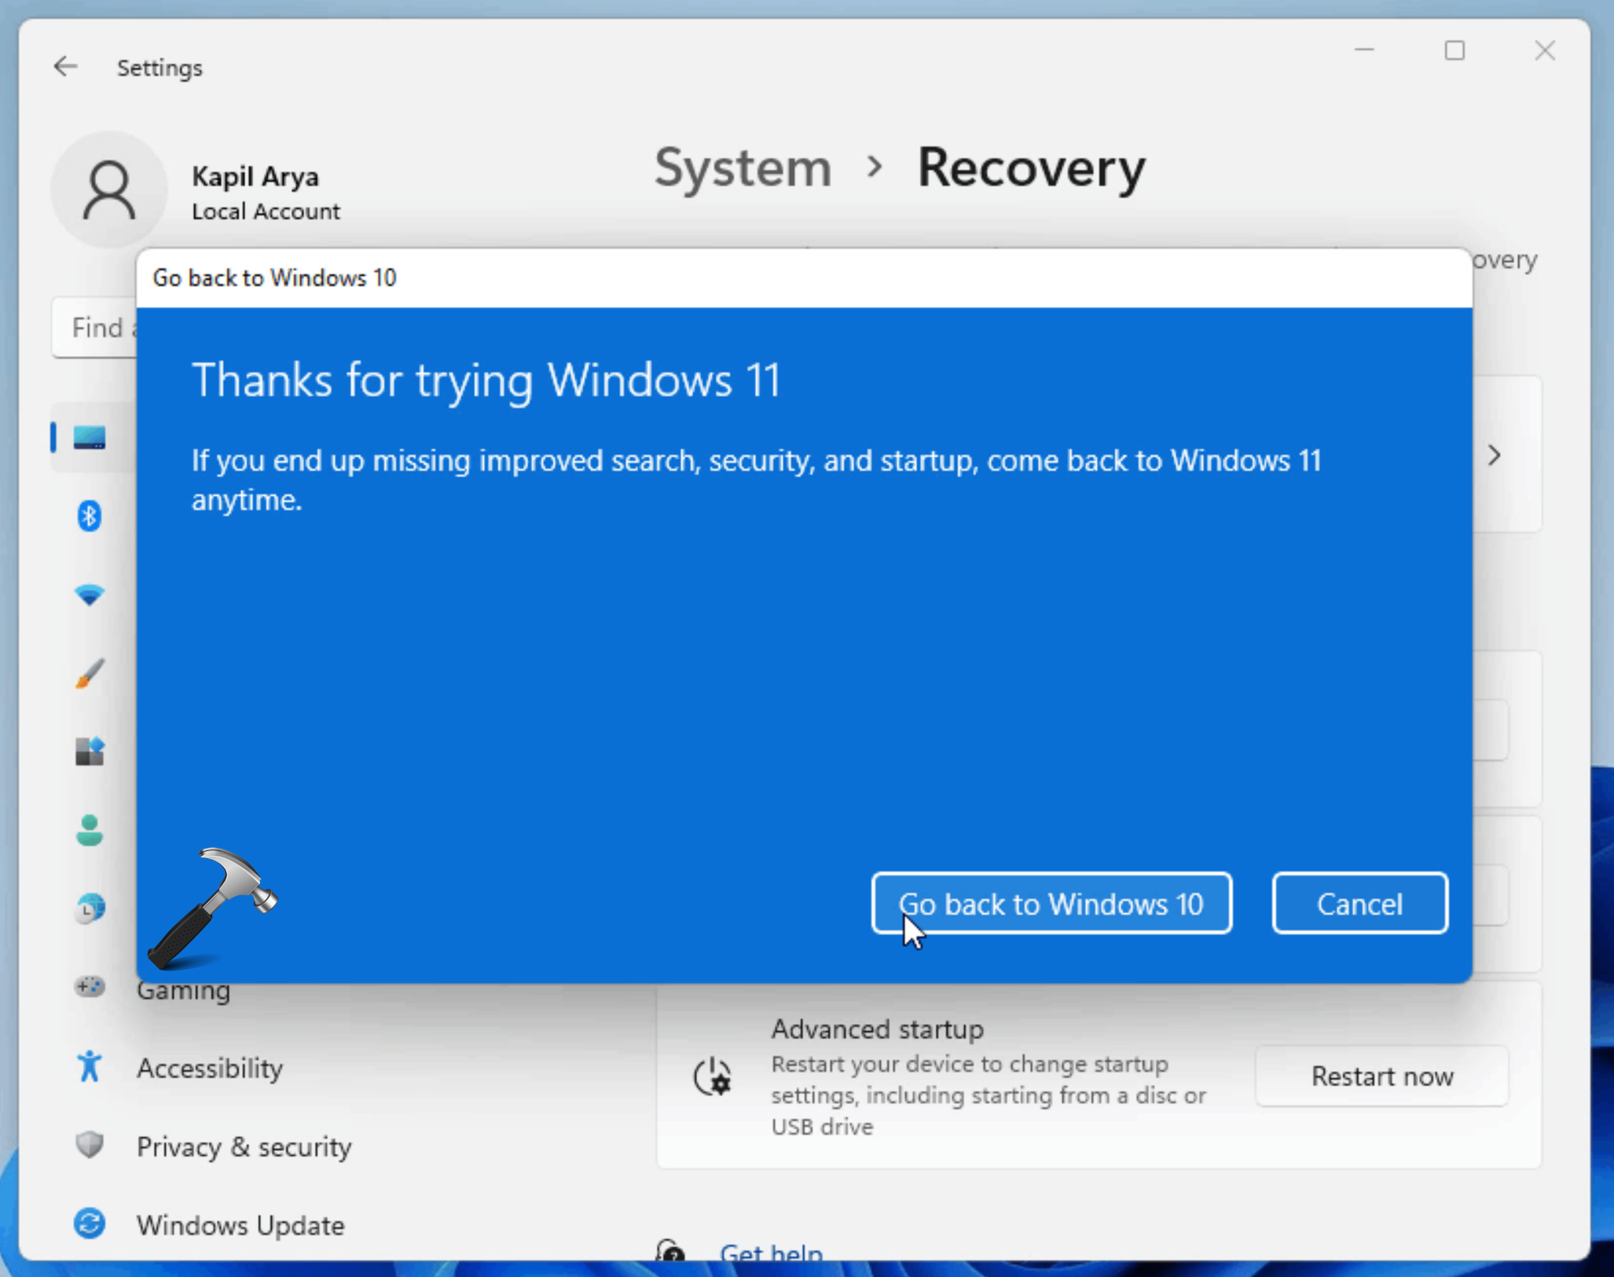Click Kapil Arya Local Account profile
The height and width of the screenshot is (1277, 1614).
(x=203, y=189)
